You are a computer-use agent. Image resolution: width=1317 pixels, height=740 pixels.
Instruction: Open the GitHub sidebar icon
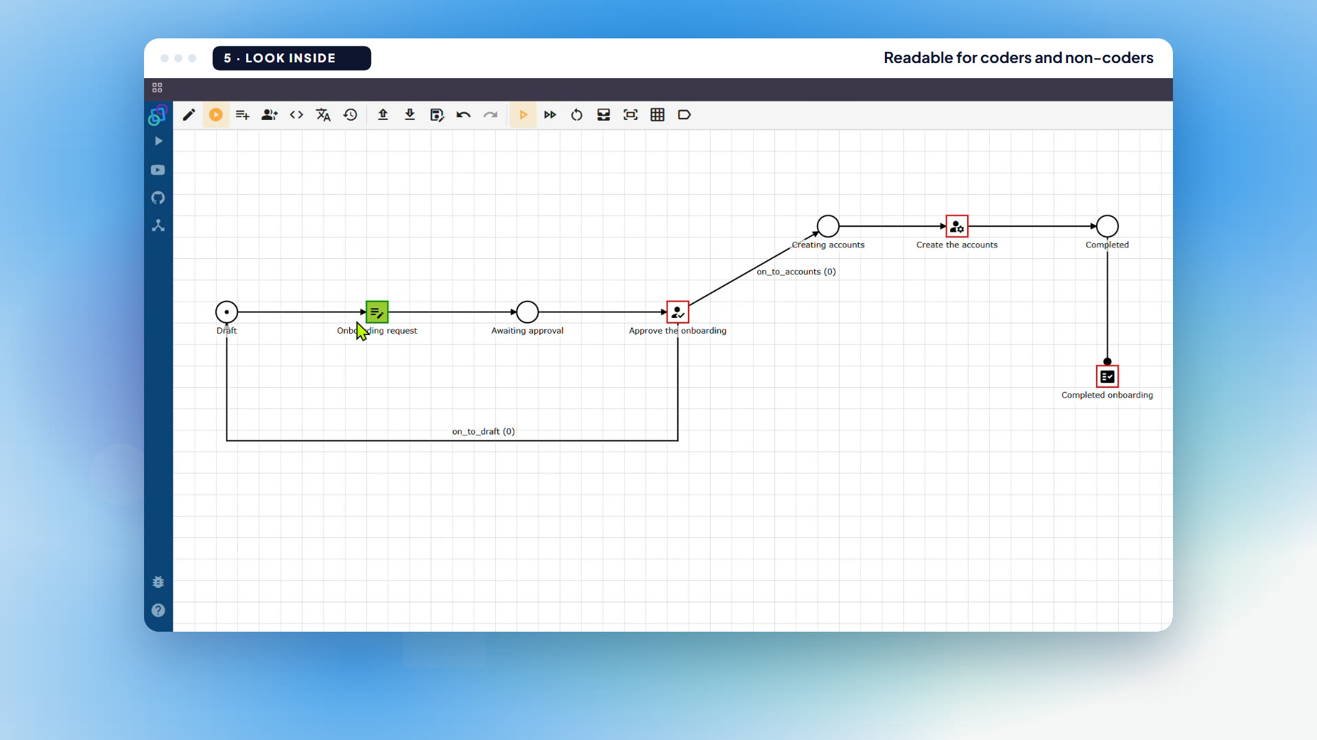pyautogui.click(x=158, y=198)
